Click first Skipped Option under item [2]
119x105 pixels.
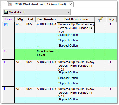tap(68, 35)
